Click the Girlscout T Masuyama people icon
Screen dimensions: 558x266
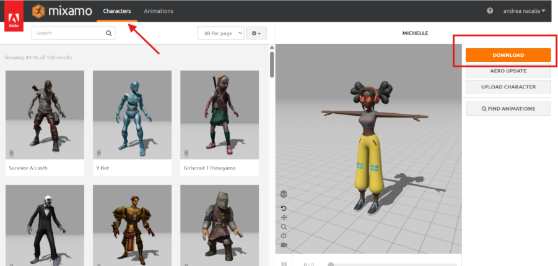pos(186,153)
